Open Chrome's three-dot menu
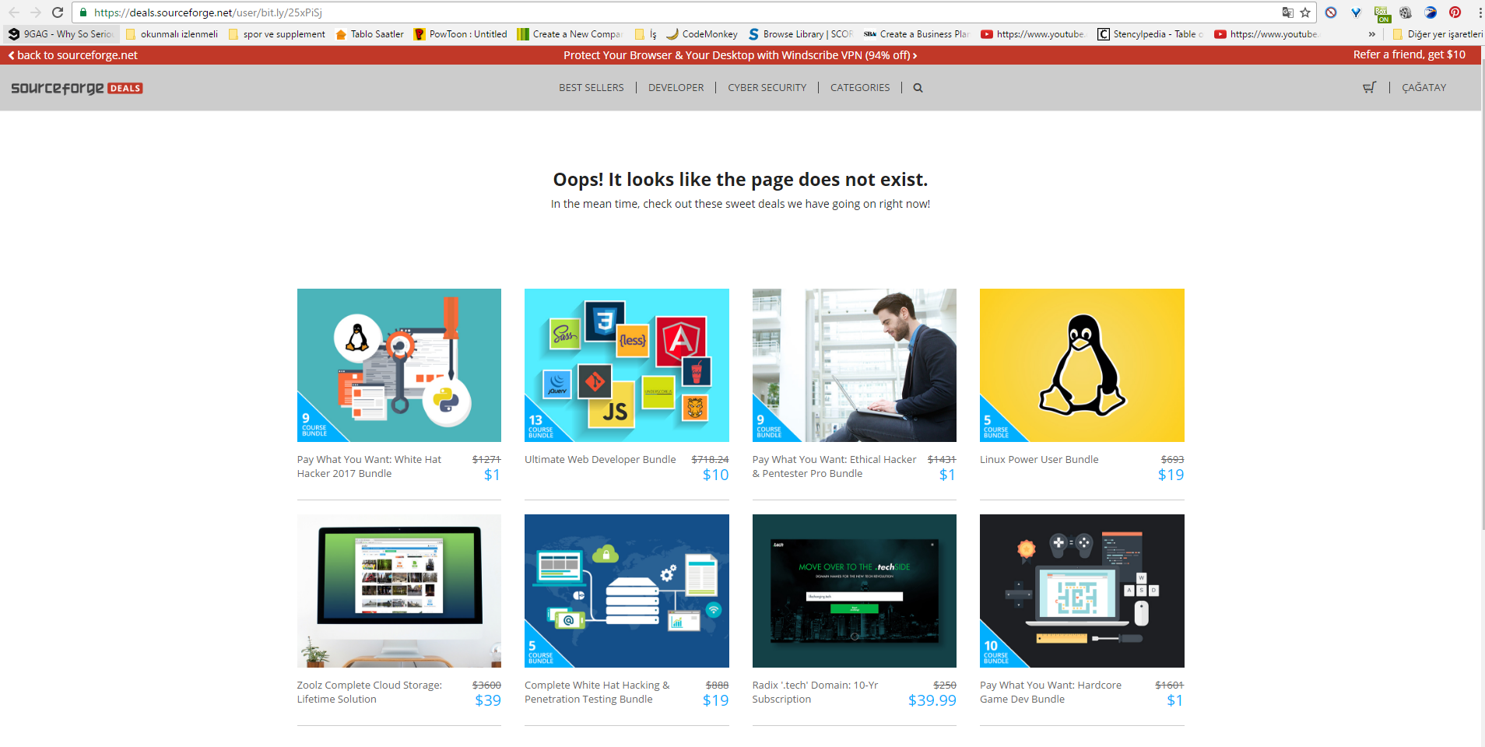Screen dimensions: 1485x747 [1480, 12]
